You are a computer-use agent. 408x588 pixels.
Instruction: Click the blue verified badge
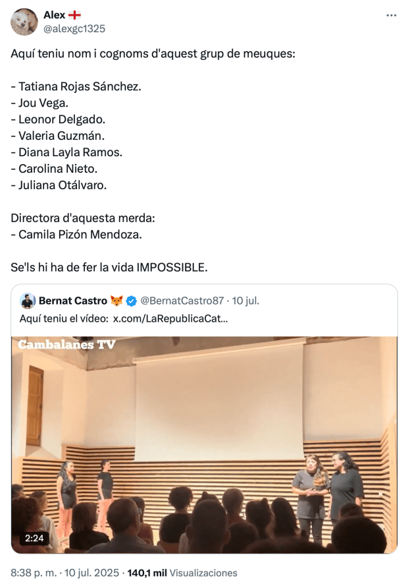[x=132, y=301]
